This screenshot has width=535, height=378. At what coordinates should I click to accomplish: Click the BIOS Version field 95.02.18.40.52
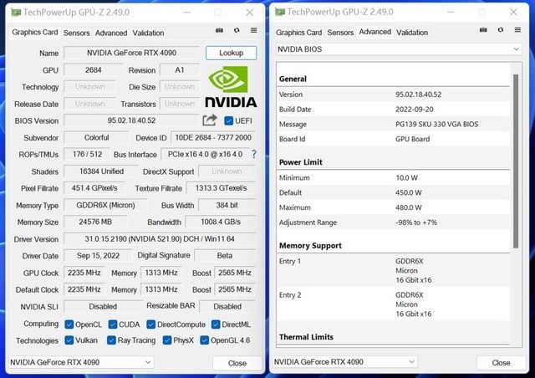(x=131, y=120)
